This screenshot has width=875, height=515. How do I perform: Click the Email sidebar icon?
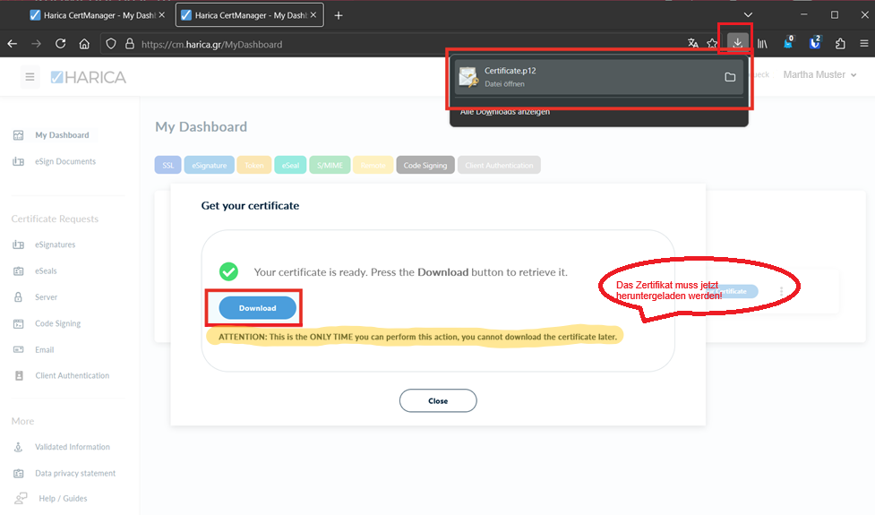coord(19,350)
